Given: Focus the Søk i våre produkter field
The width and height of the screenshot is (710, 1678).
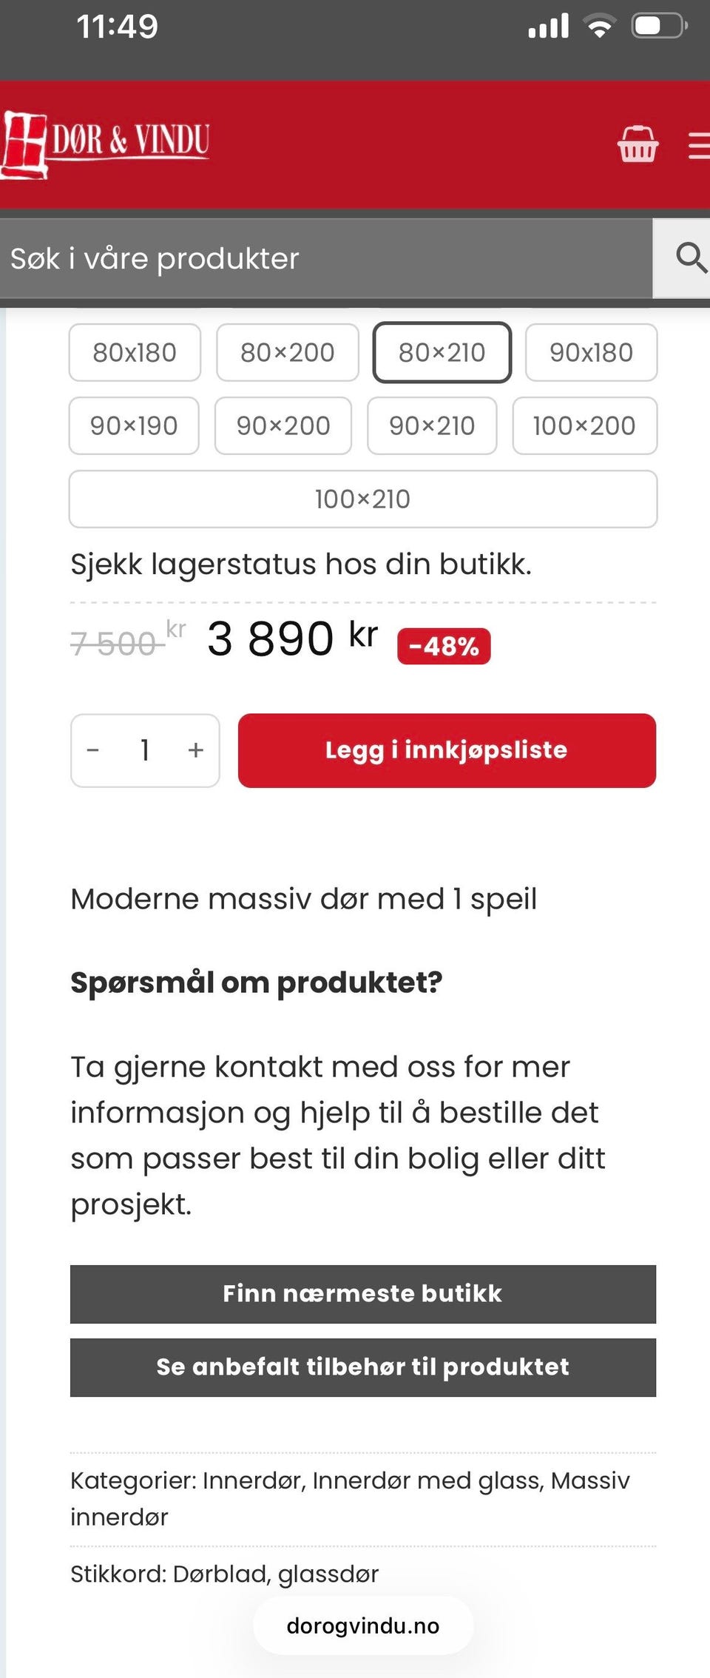Looking at the screenshot, I should click(x=325, y=258).
